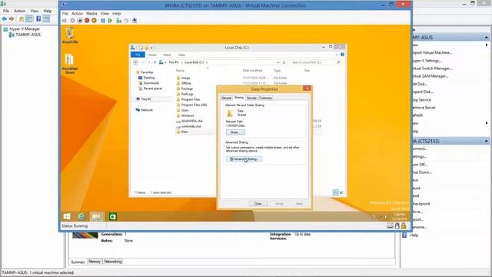Open Explorer address bar history dropdown
Screen dimensions: 492x277
coord(278,62)
